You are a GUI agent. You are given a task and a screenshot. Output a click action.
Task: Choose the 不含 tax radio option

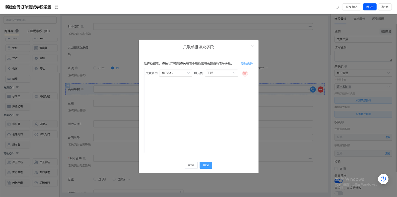click(x=95, y=68)
